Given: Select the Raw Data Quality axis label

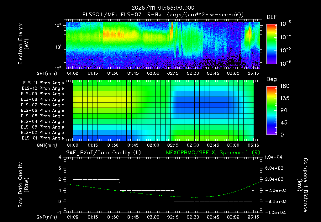Looking at the screenshot, I should (23, 185).
